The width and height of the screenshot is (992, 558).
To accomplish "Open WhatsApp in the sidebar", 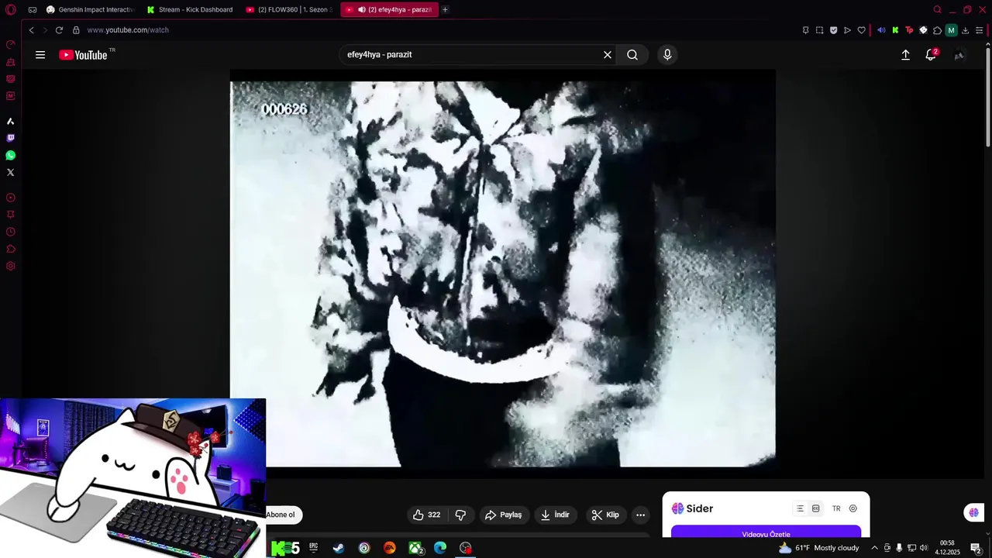I will point(11,155).
